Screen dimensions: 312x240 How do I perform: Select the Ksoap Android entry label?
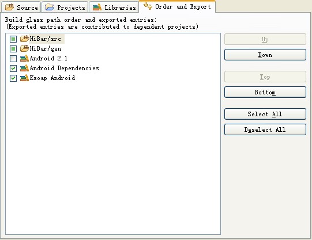click(52, 78)
